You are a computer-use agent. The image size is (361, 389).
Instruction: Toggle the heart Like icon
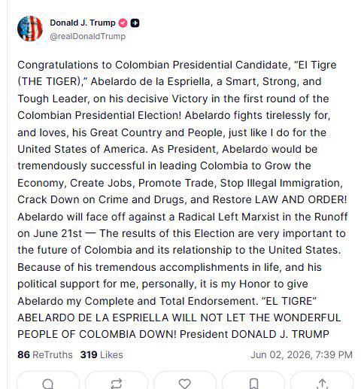(x=185, y=383)
